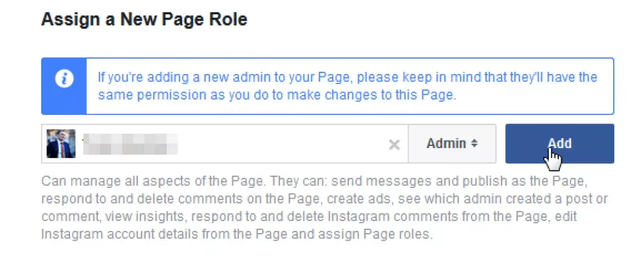The height and width of the screenshot is (263, 641).
Task: Click the 'assign Page roles' description line
Action: point(237,234)
